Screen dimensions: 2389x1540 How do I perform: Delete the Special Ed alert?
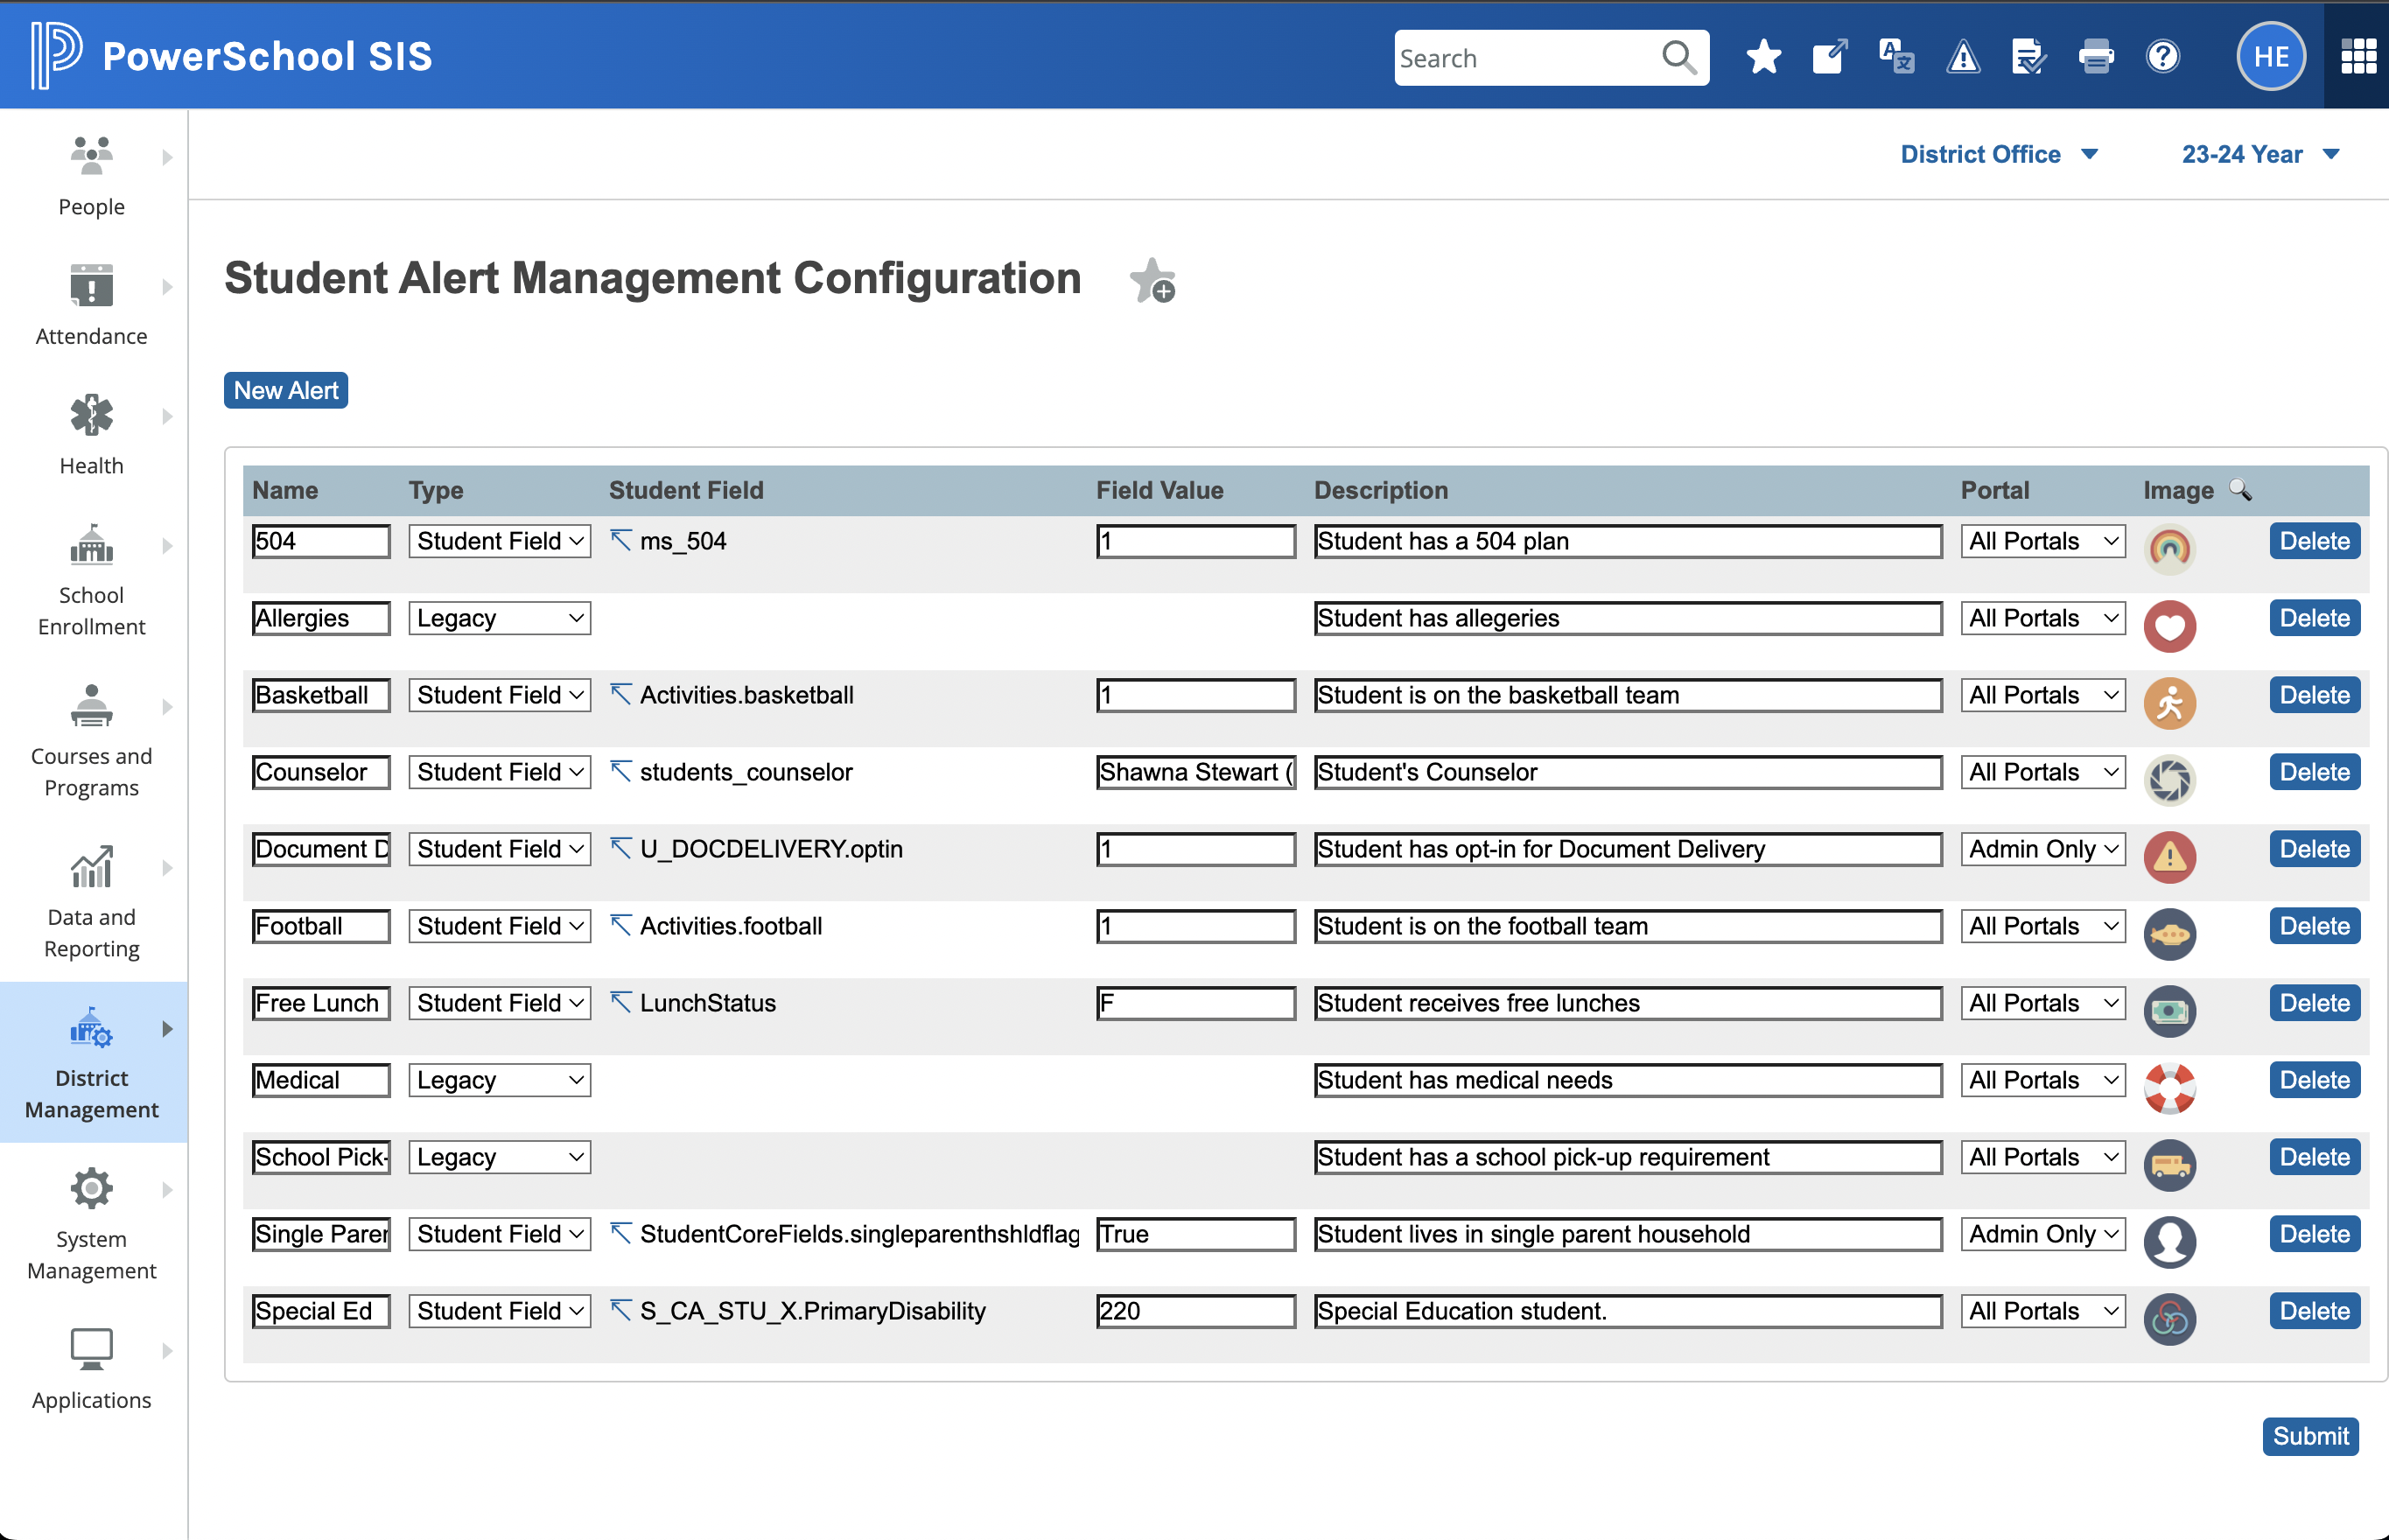(2314, 1311)
